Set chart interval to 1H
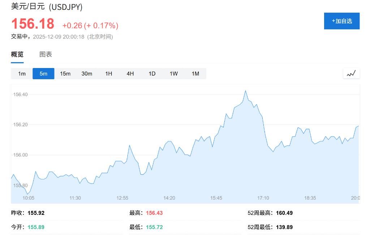This screenshot has height=242, width=370. point(109,74)
